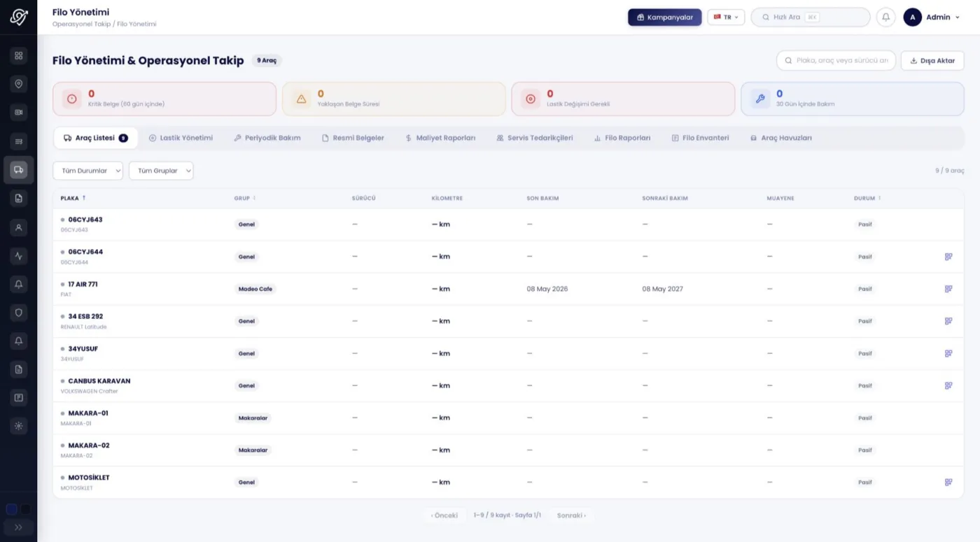
Task: Open the Tüm Gruplar group dropdown
Action: pos(161,171)
